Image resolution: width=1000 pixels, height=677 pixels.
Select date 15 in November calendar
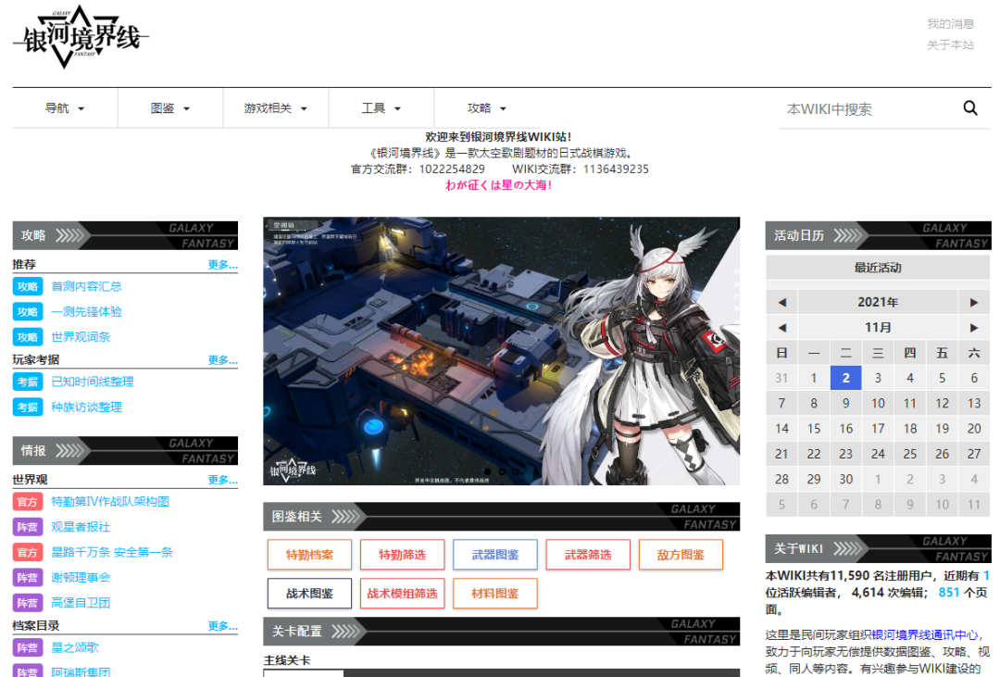(x=814, y=429)
